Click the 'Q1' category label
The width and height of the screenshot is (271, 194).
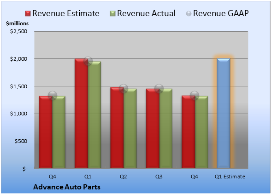pos(88,177)
